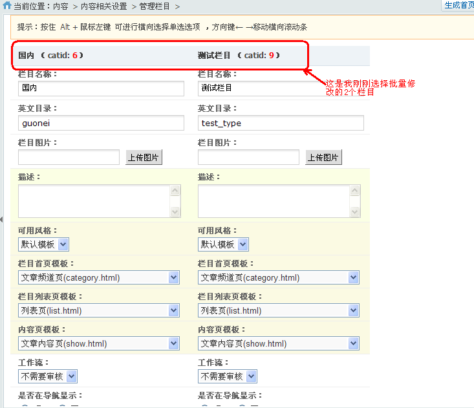Viewport: 474px width, 408px height.
Task: Click the 管理栏目 breadcrumb item
Action: click(155, 6)
